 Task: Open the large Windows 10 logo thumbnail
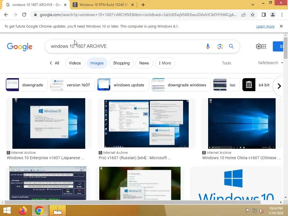(236, 184)
